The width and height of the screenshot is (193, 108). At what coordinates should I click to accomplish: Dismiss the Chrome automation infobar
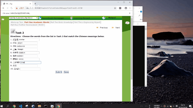tap(130, 13)
